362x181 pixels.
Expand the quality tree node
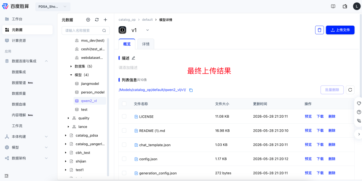pyautogui.click(x=68, y=118)
